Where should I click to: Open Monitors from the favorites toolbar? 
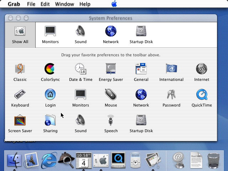[50, 35]
